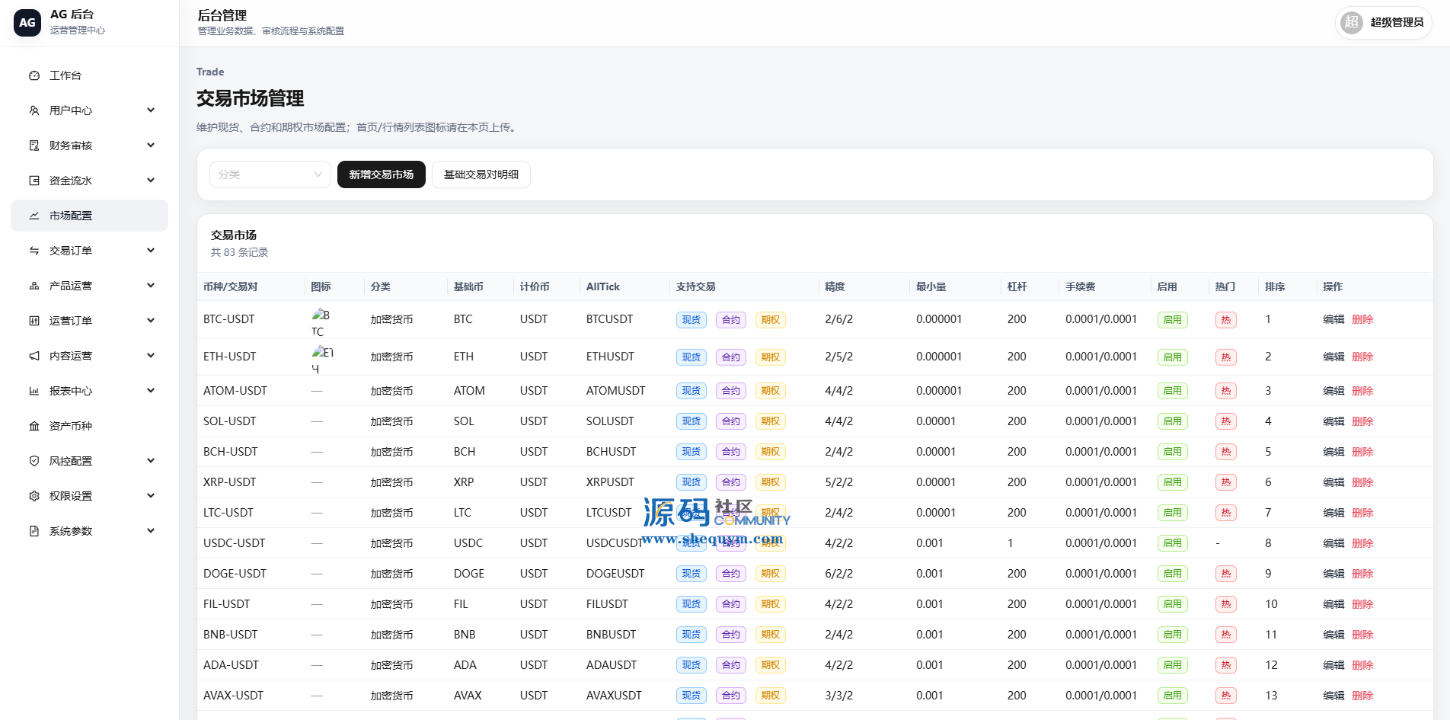1450x720 pixels.
Task: Click the 排序 column header
Action: coord(1275,286)
